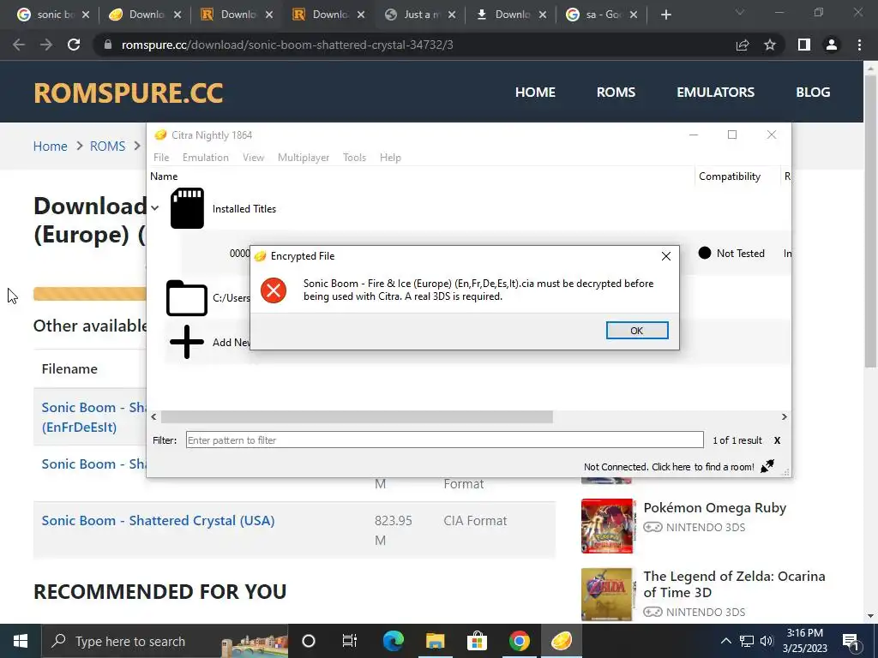Image resolution: width=878 pixels, height=658 pixels.
Task: Switch to Citra in the taskbar
Action: click(x=561, y=641)
